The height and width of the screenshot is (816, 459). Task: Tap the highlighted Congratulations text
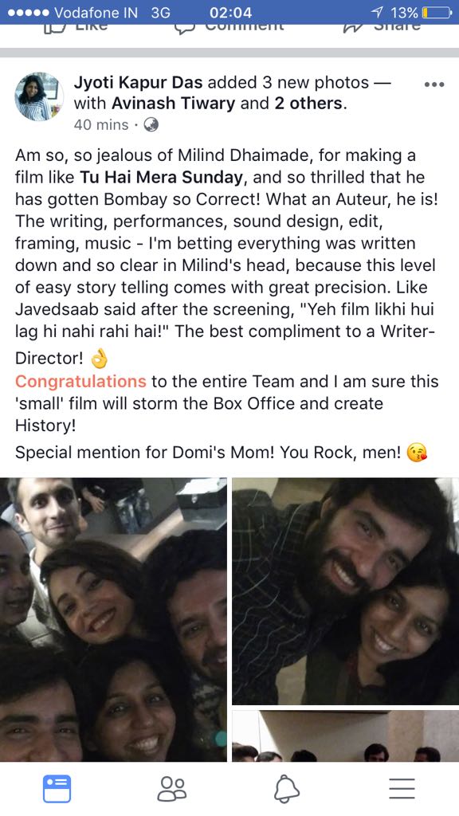(x=80, y=382)
